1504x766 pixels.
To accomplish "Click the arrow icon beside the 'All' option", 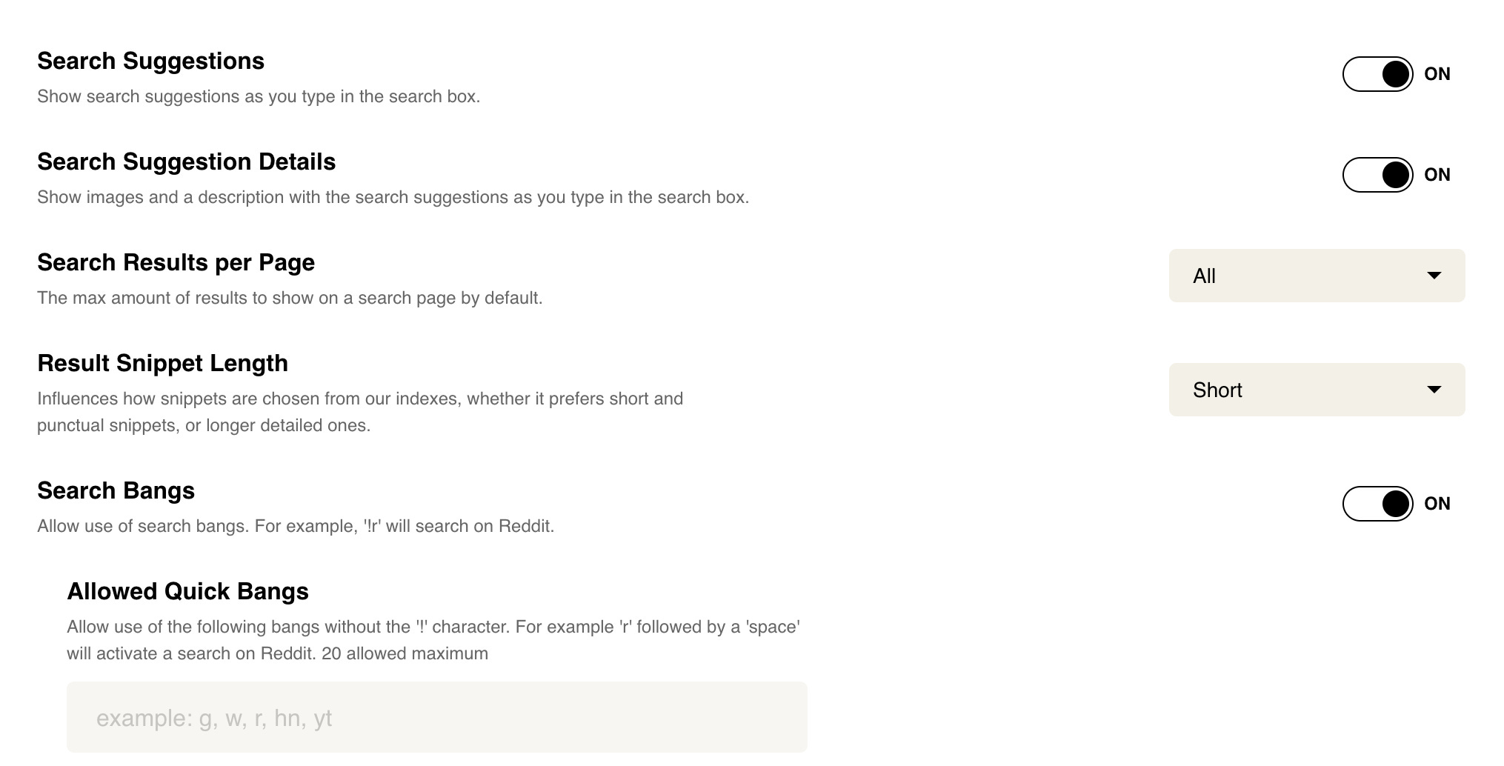I will coord(1434,276).
